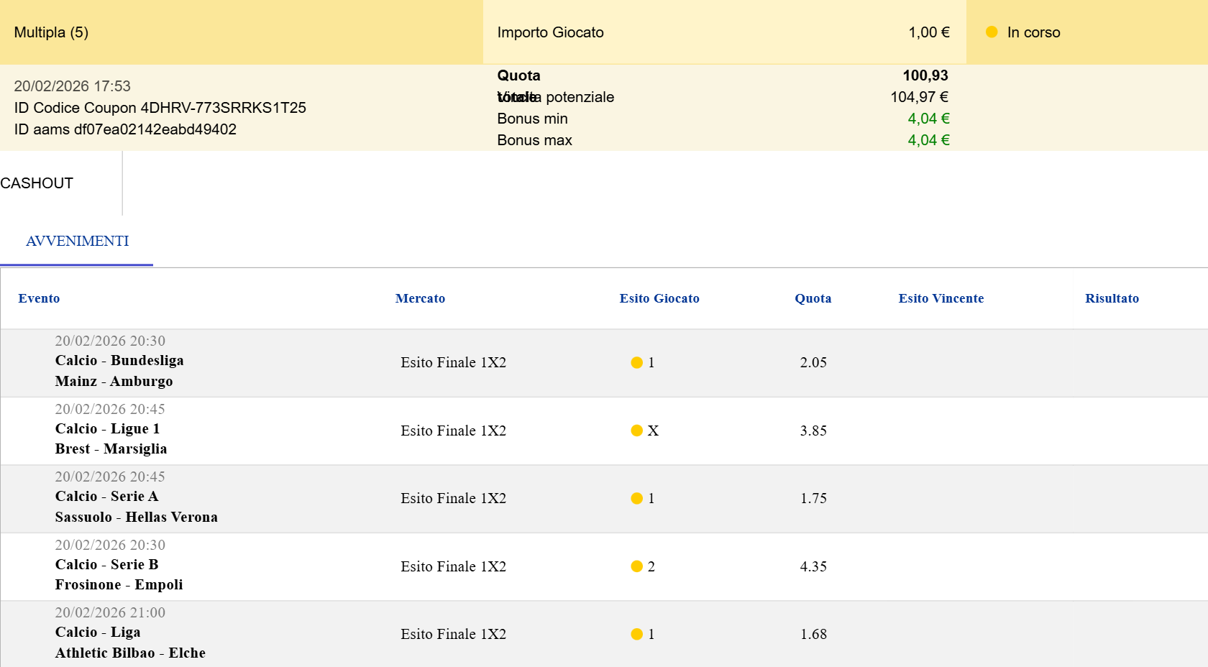Open the AVVENIMENTI tab

[x=77, y=241]
